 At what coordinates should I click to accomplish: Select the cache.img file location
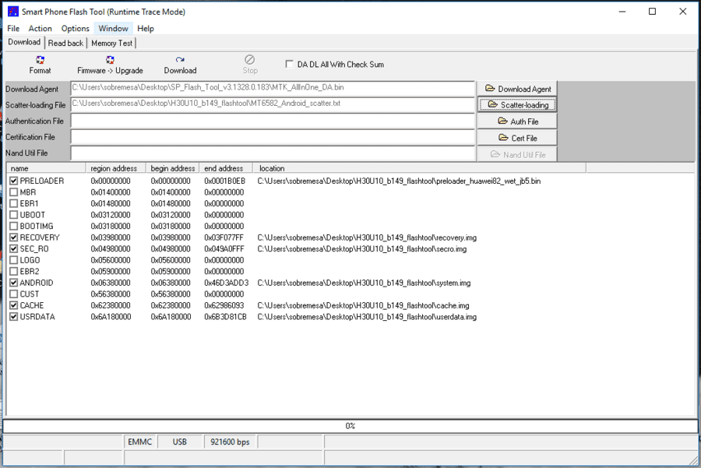(363, 305)
